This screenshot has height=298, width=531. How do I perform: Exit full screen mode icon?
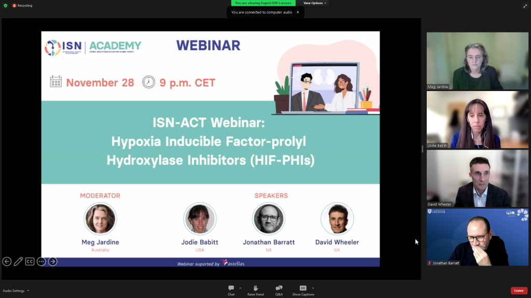click(525, 6)
